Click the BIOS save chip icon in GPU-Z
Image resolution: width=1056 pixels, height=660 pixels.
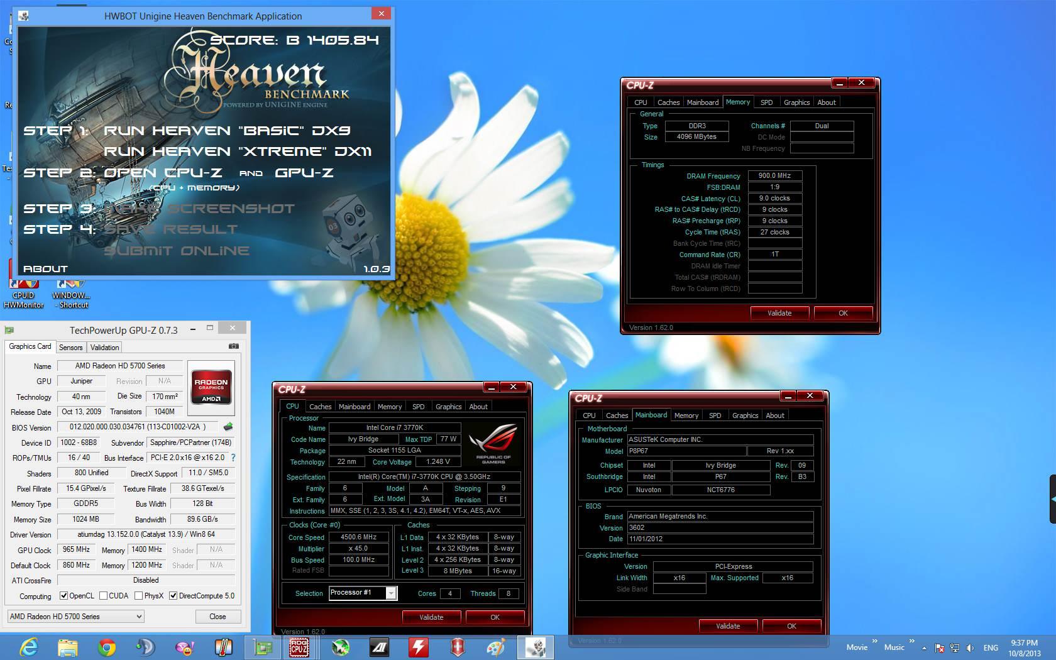pos(228,427)
